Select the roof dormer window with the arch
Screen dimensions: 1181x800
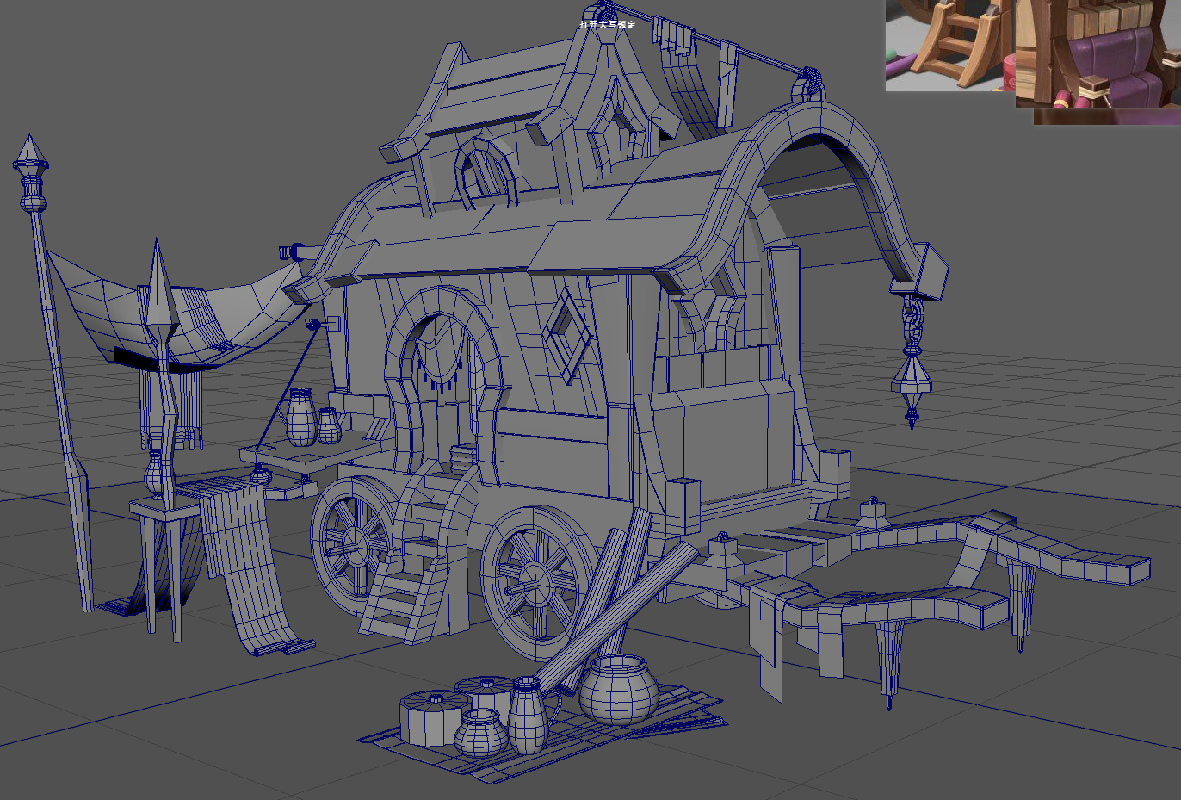click(487, 175)
